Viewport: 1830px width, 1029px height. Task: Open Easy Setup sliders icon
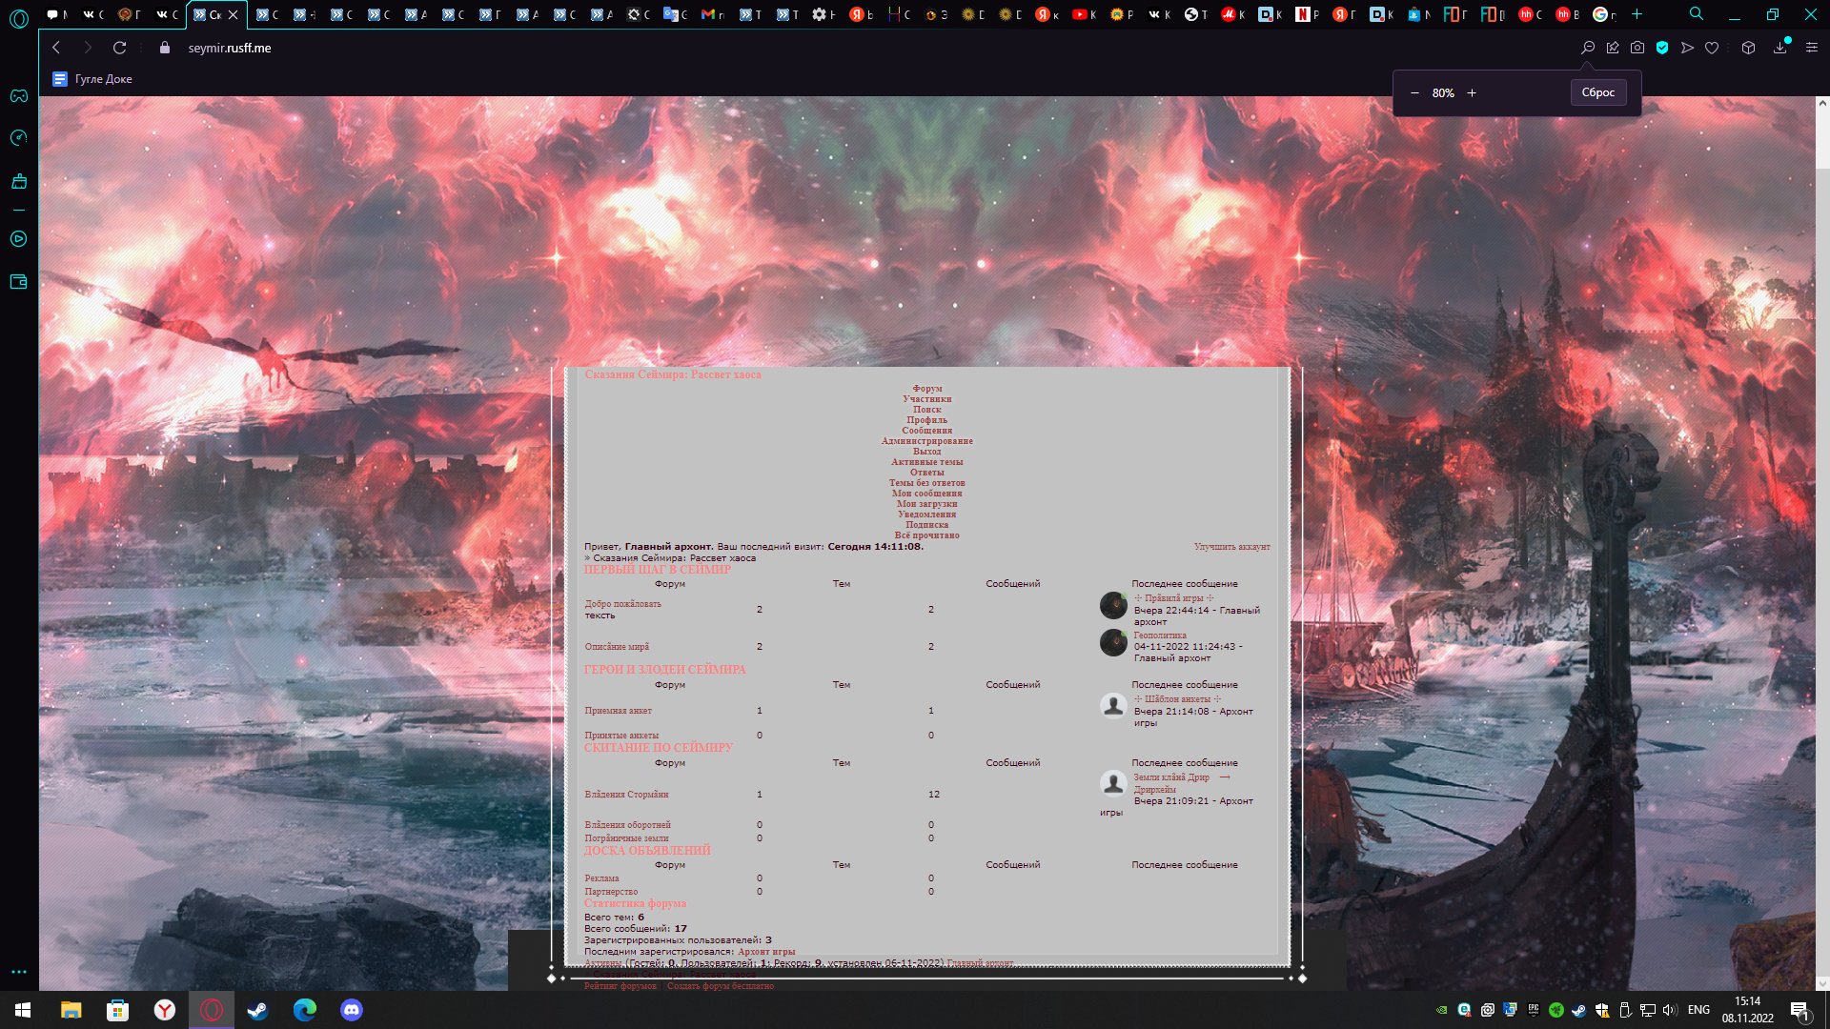click(1812, 48)
